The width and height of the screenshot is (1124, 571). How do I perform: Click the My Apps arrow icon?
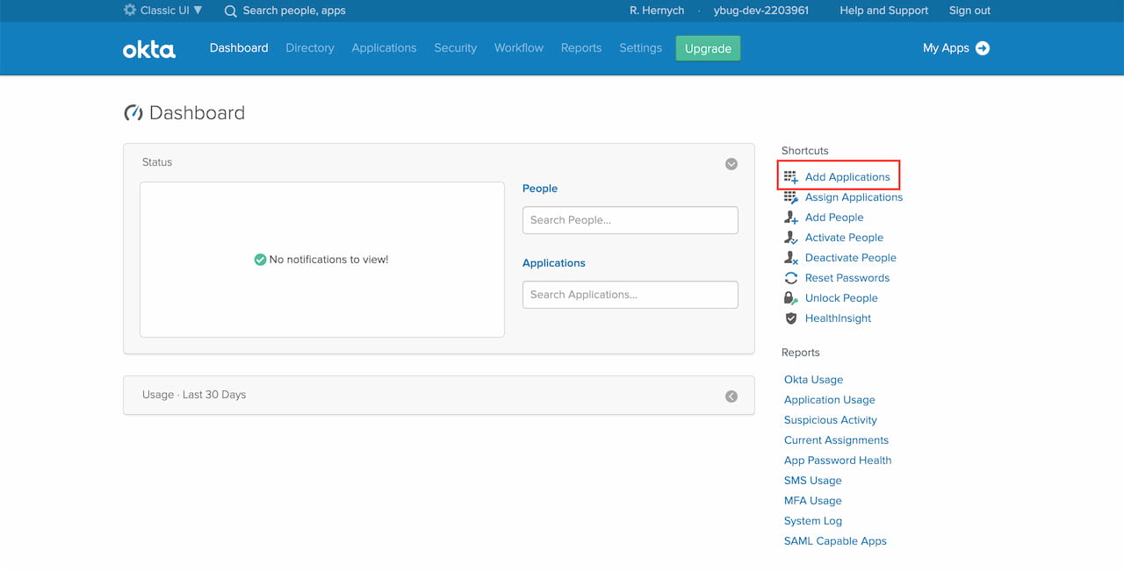click(x=983, y=48)
